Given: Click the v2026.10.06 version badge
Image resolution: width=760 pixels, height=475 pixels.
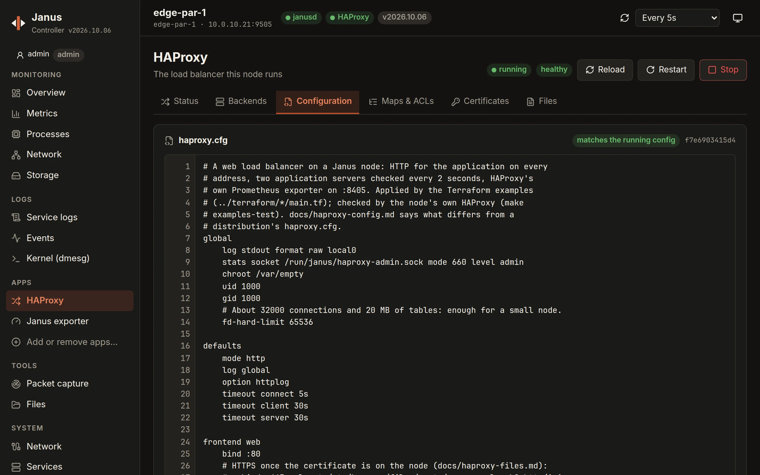Looking at the screenshot, I should [x=405, y=17].
